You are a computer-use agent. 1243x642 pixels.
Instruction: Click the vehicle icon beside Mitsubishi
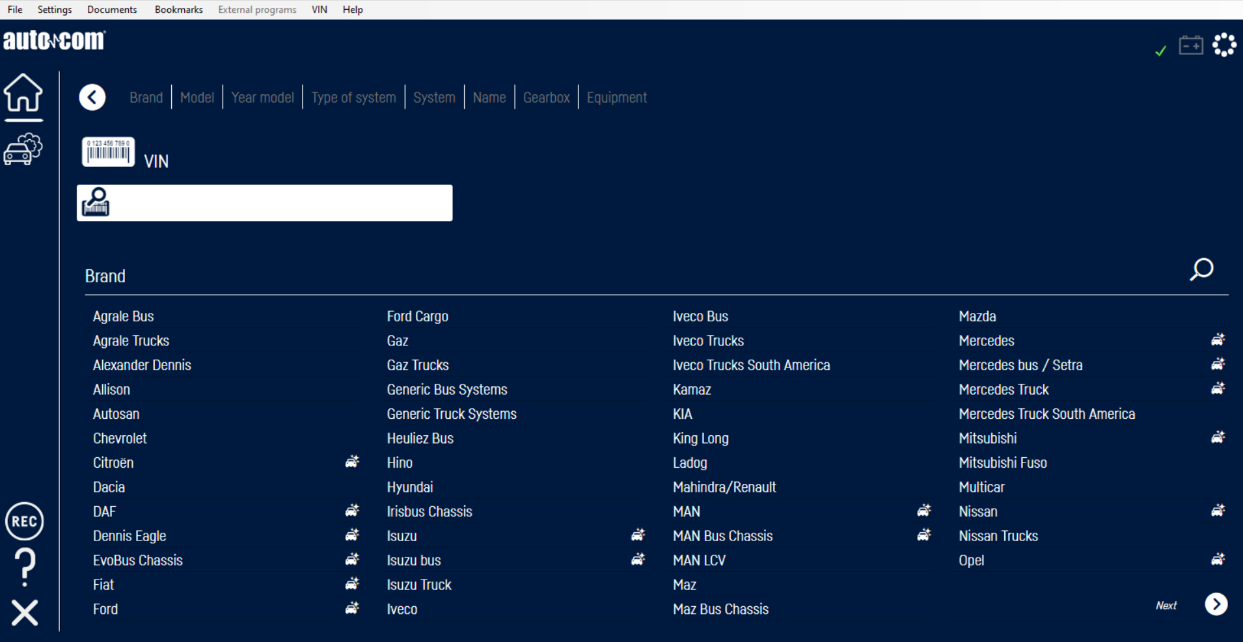pyautogui.click(x=1218, y=437)
